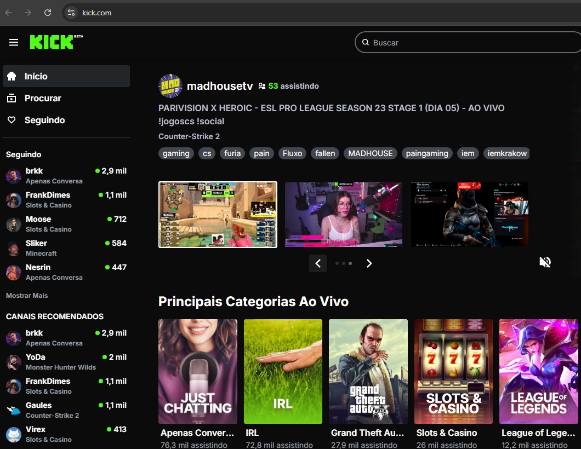
Task: Open Grand Theft Auto V category cover
Action: point(368,371)
